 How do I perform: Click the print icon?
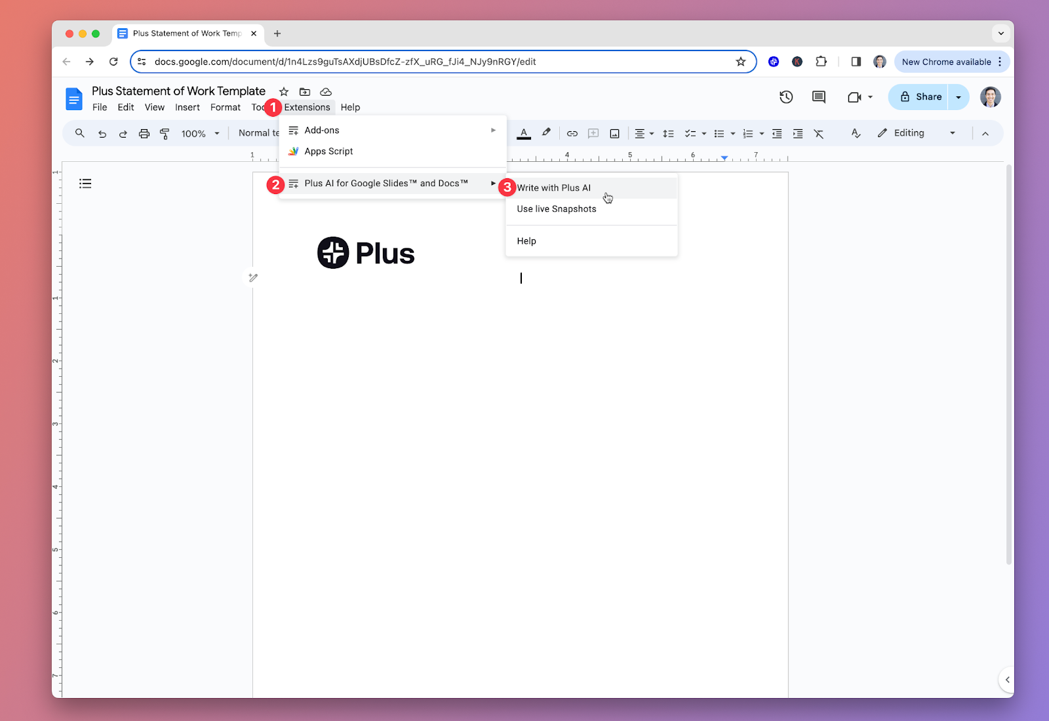(144, 134)
